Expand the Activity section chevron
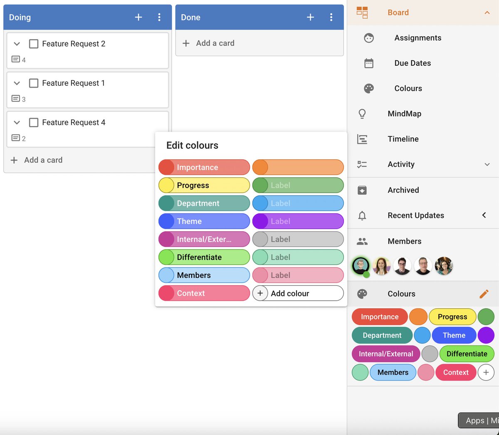Screen dimensions: 499x435 coord(487,164)
